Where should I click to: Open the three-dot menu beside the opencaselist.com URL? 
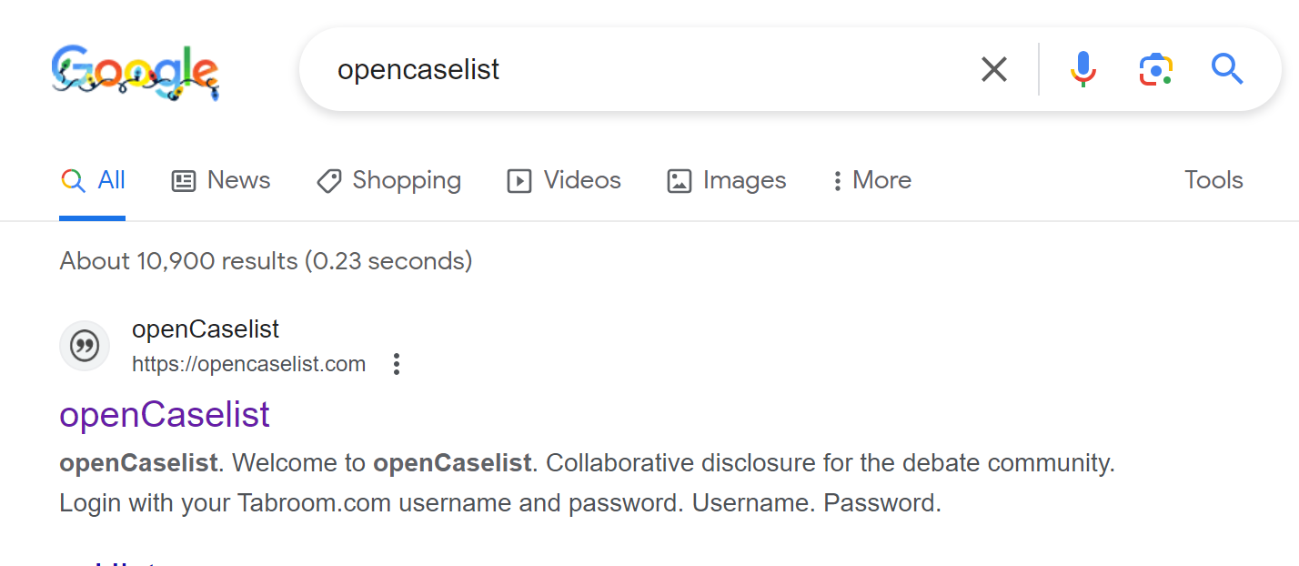click(x=396, y=365)
